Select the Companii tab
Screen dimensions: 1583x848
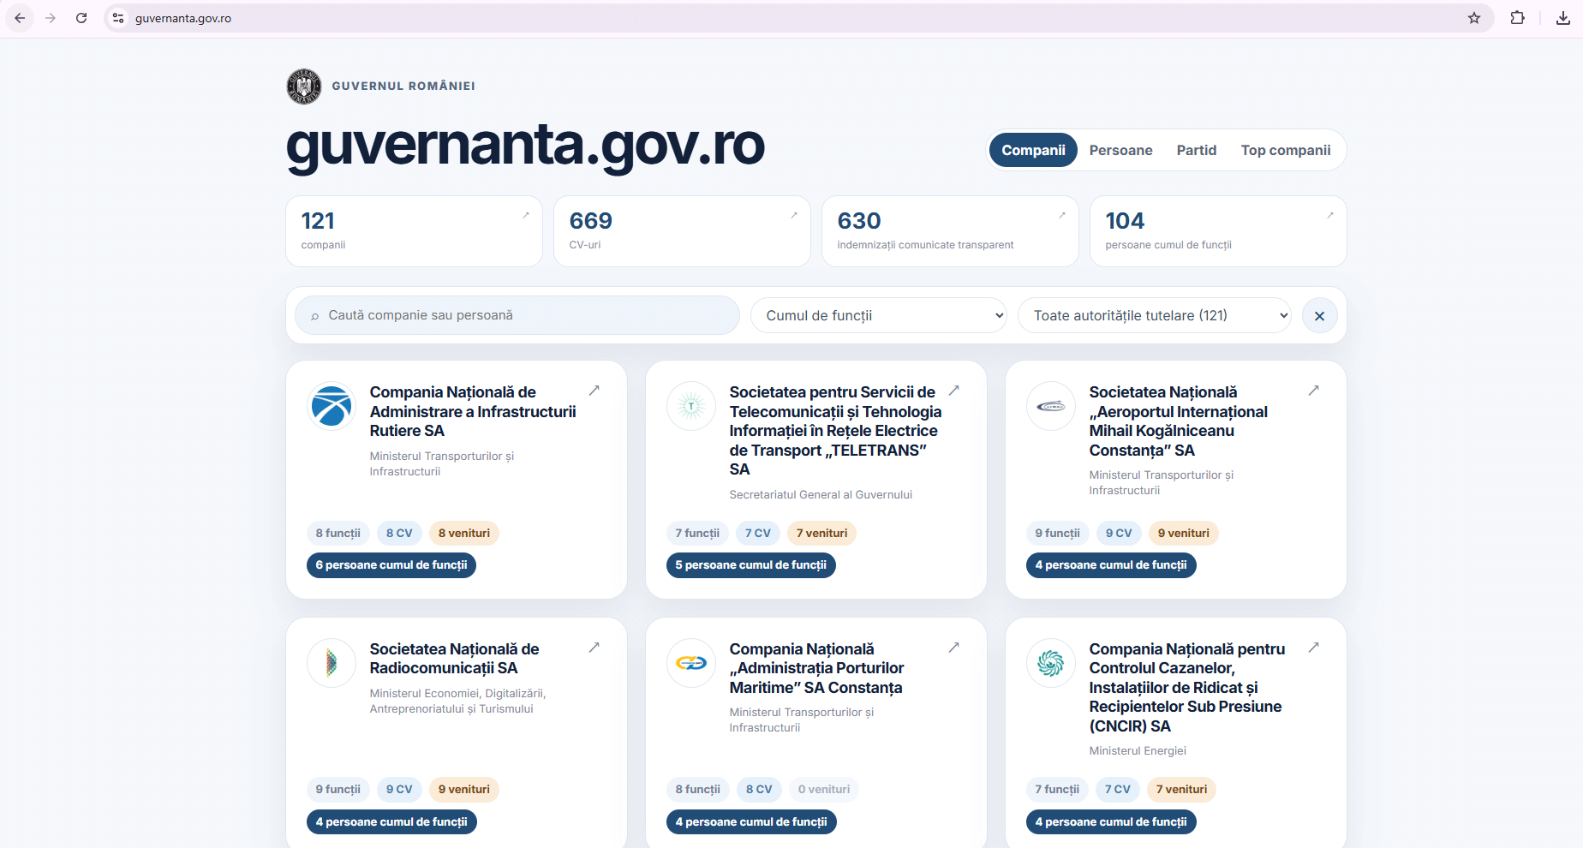(x=1033, y=150)
